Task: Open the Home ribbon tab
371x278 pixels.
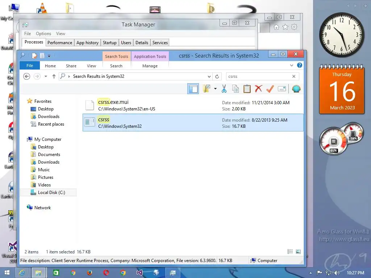Action: click(50, 66)
